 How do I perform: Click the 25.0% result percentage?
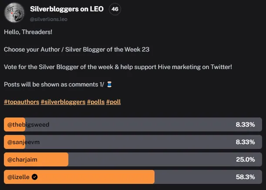point(245,159)
